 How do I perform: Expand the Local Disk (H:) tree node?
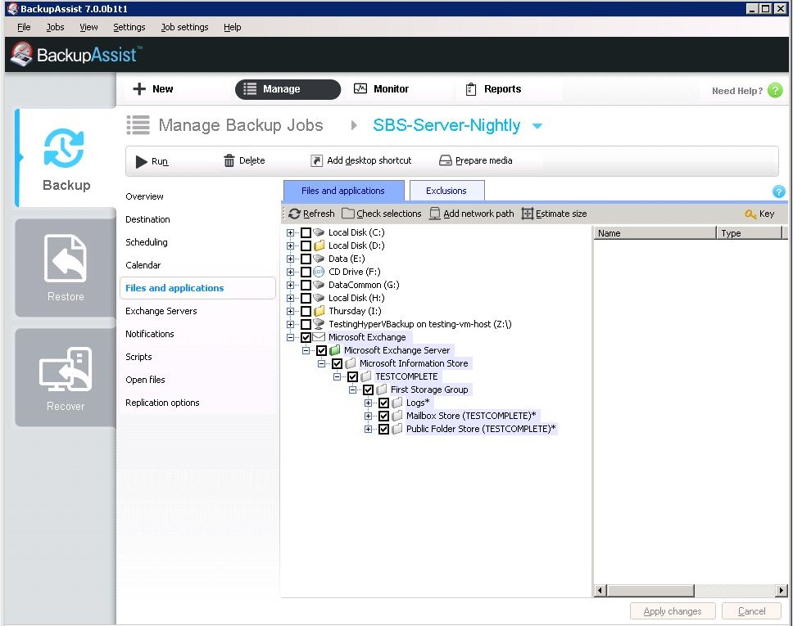(290, 298)
